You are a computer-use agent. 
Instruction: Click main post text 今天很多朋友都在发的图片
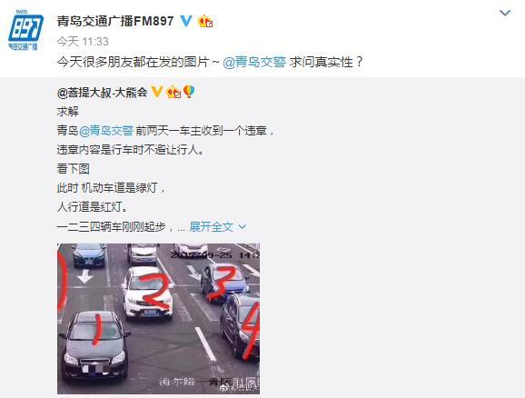[133, 62]
